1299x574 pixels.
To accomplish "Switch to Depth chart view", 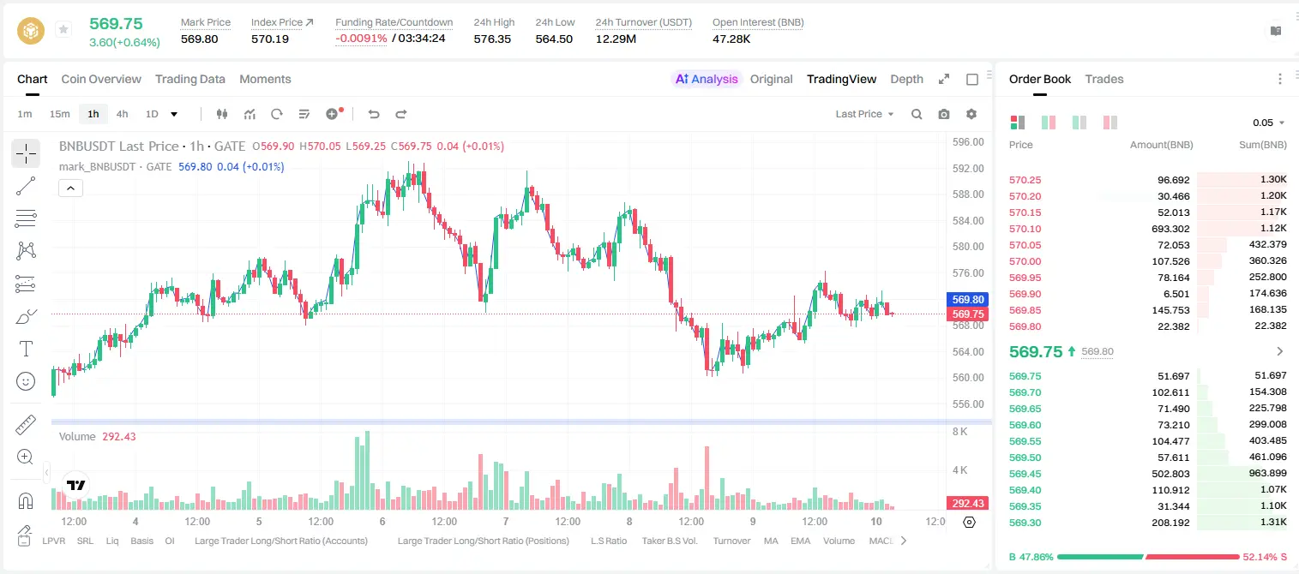I will pyautogui.click(x=906, y=79).
